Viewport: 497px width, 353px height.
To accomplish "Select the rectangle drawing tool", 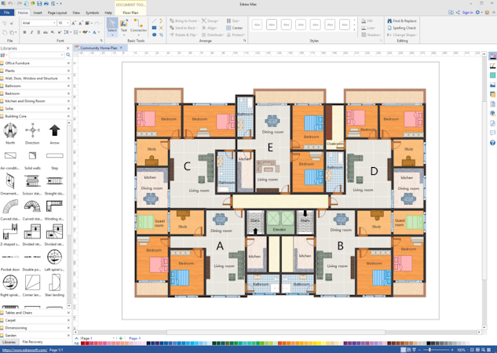I will click(x=154, y=28).
